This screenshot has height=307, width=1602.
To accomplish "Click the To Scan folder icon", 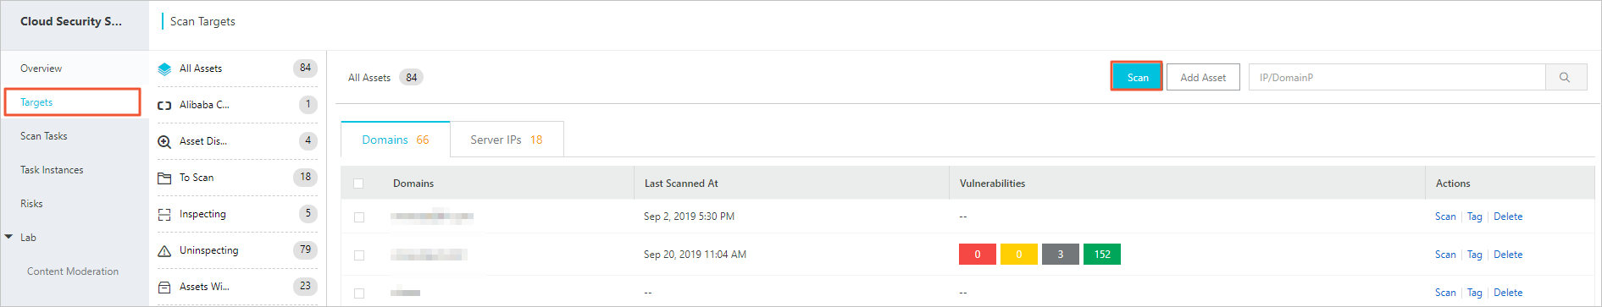I will [164, 178].
